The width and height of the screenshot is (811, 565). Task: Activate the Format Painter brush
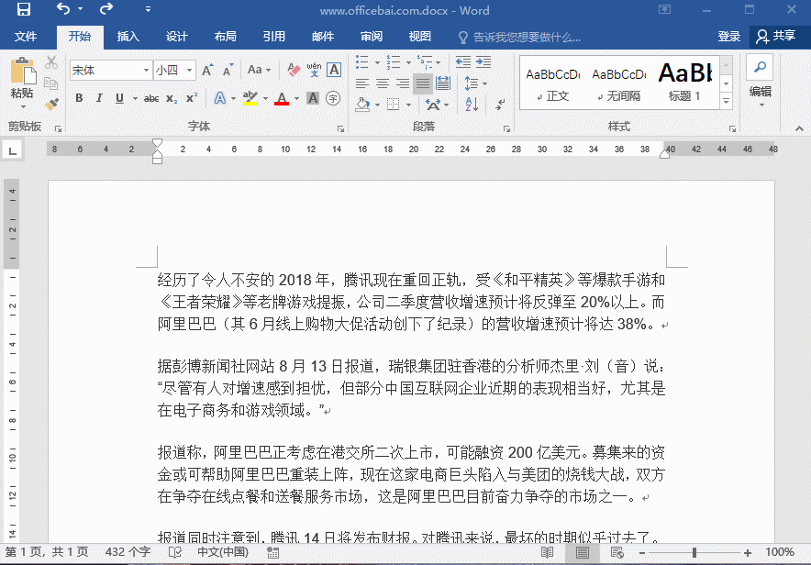point(50,104)
